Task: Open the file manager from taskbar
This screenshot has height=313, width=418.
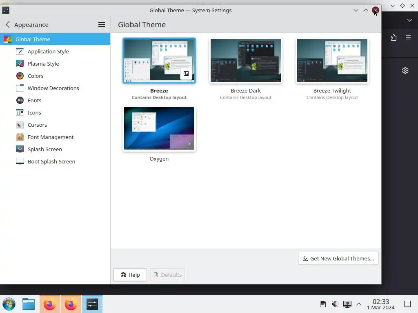Action: pyautogui.click(x=29, y=304)
